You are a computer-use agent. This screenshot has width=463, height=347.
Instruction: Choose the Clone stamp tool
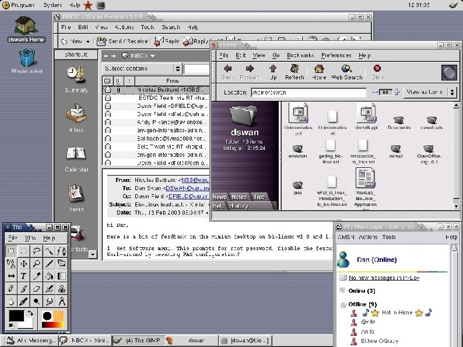(62, 289)
